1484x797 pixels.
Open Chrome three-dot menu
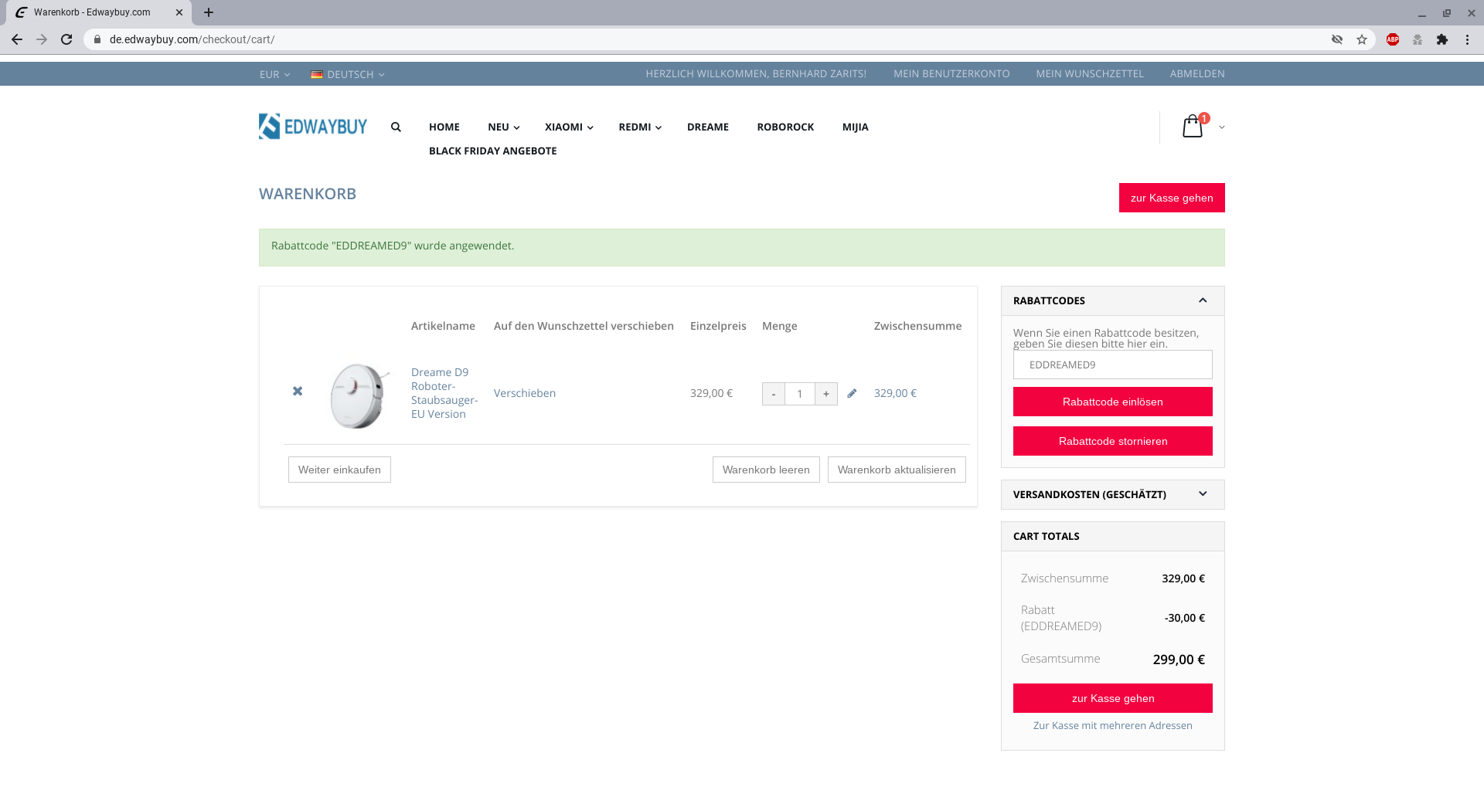[1467, 39]
